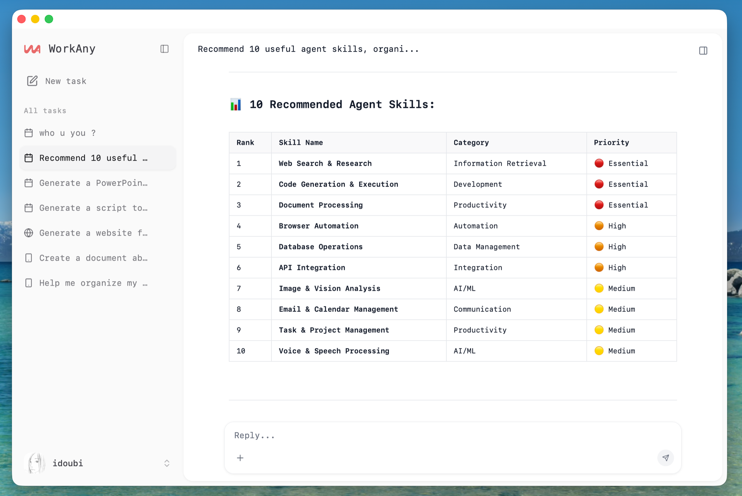Click the send message paper-plane icon
This screenshot has height=496, width=742.
[666, 458]
